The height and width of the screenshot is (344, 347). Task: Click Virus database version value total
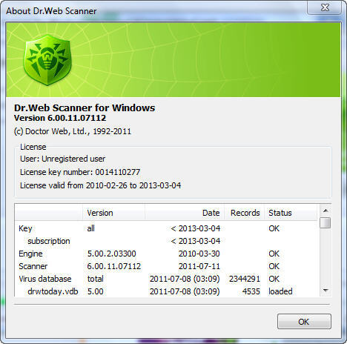tap(96, 279)
